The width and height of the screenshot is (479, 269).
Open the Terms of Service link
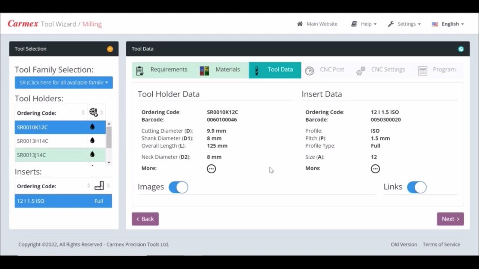point(442,244)
